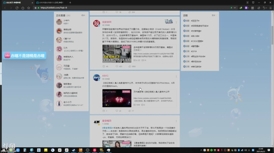The height and width of the screenshot is (153, 274).
Task: Click 更多 in the 话题 panel
Action: click(214, 16)
